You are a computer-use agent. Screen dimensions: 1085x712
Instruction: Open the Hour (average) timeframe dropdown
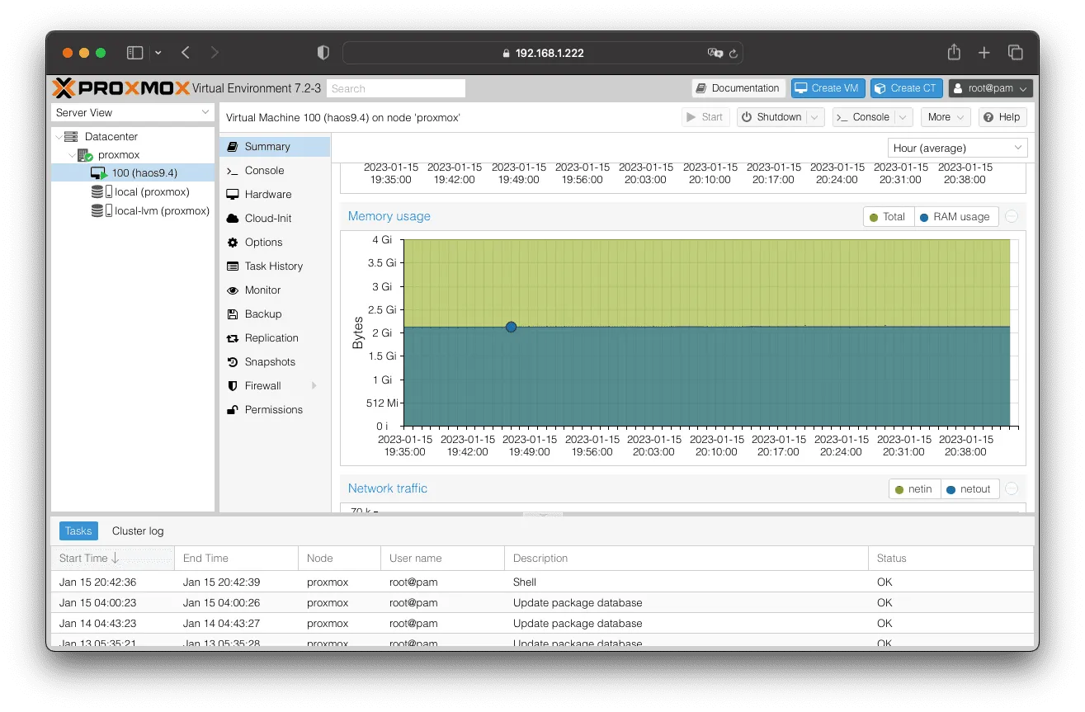point(957,149)
